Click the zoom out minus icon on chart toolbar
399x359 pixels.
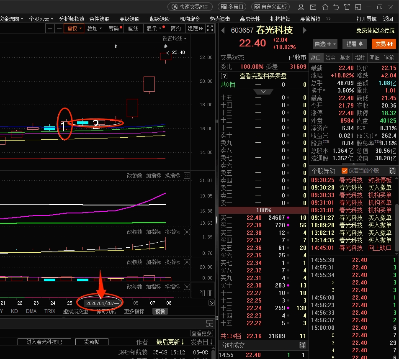click(59, 28)
